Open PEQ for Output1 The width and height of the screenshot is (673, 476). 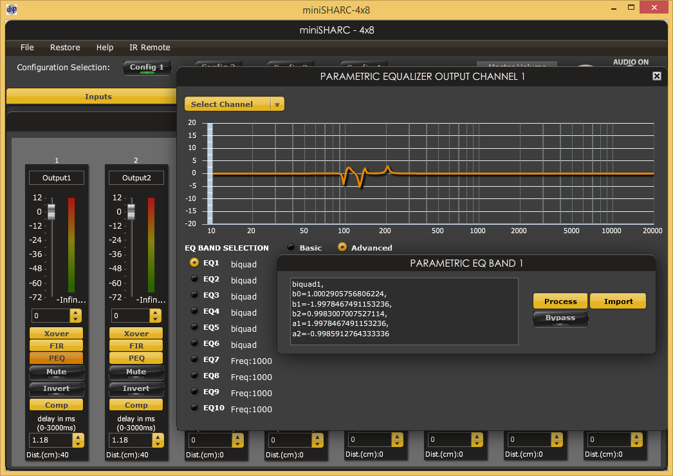tap(56, 358)
